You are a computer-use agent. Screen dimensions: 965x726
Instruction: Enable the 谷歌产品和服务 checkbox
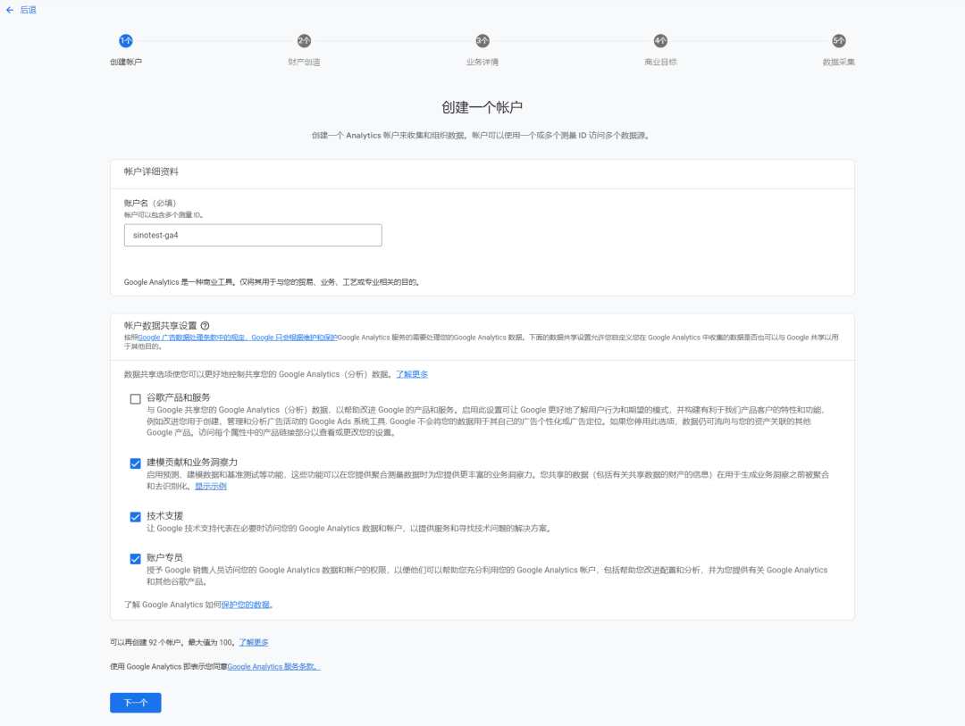pos(136,399)
